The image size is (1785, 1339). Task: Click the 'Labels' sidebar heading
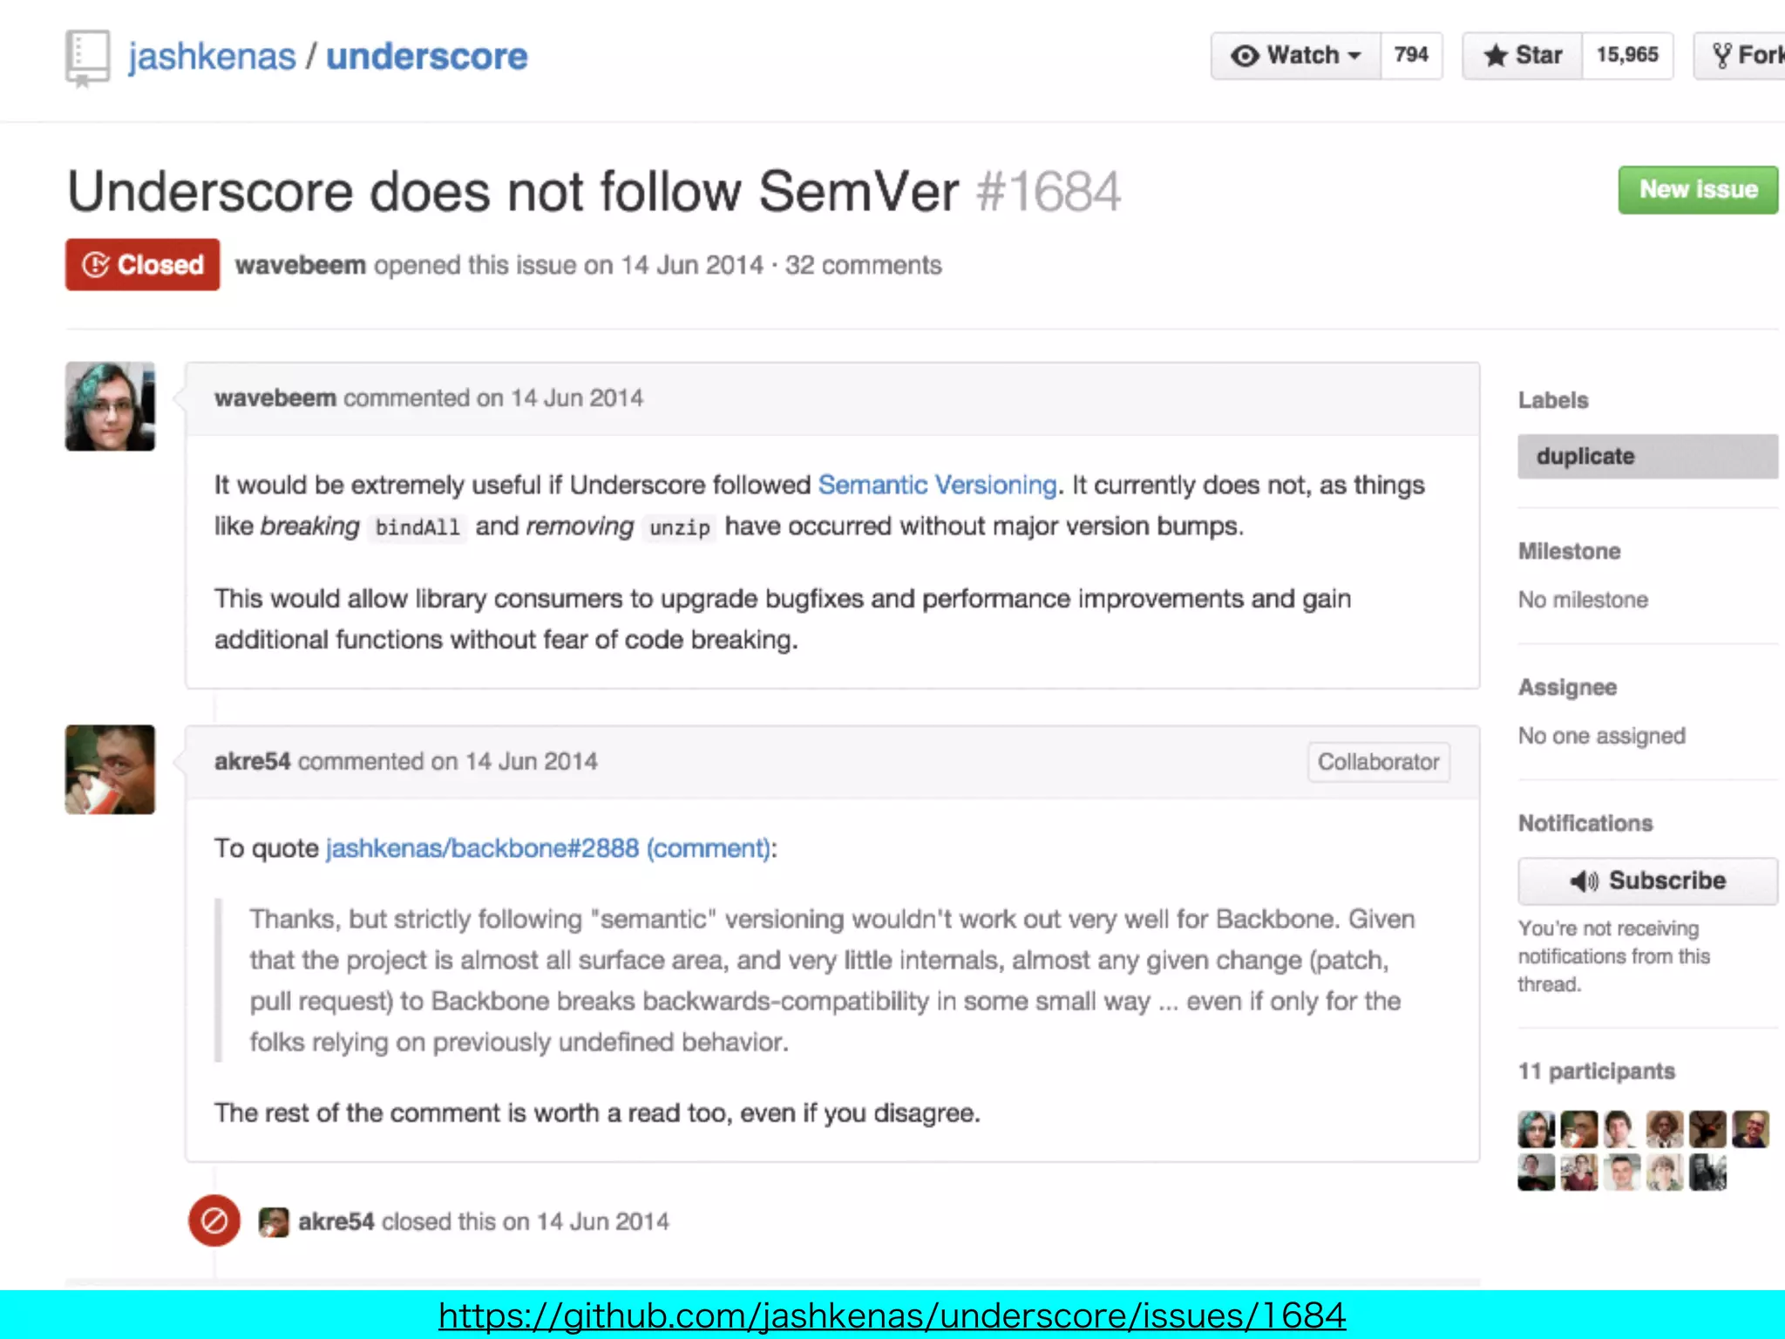tap(1553, 400)
